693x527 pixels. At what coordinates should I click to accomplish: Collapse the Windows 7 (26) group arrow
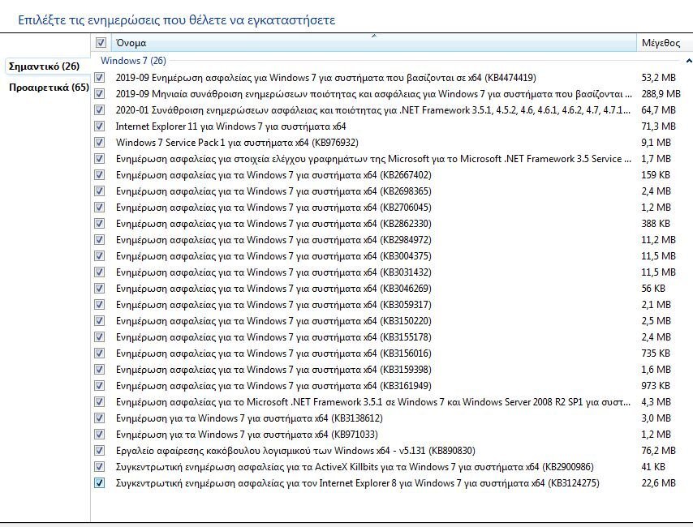[689, 61]
